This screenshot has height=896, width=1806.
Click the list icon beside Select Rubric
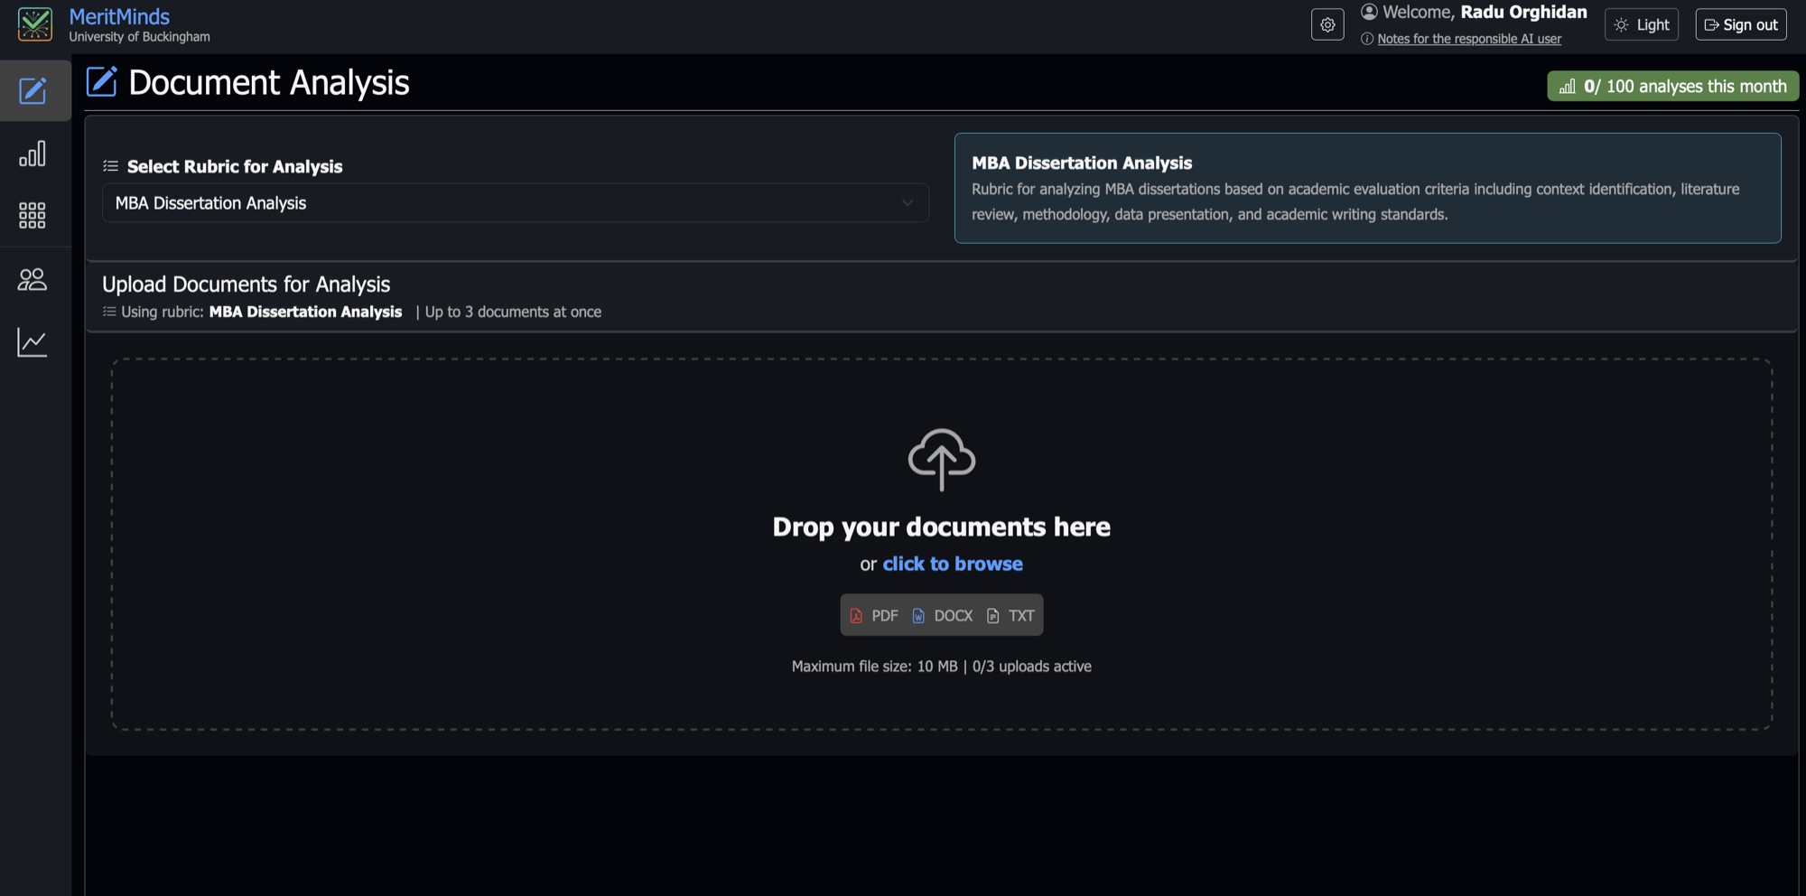pos(111,166)
